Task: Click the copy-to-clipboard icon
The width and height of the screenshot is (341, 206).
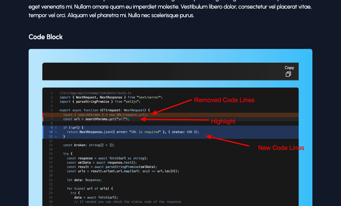Action: coord(288,74)
